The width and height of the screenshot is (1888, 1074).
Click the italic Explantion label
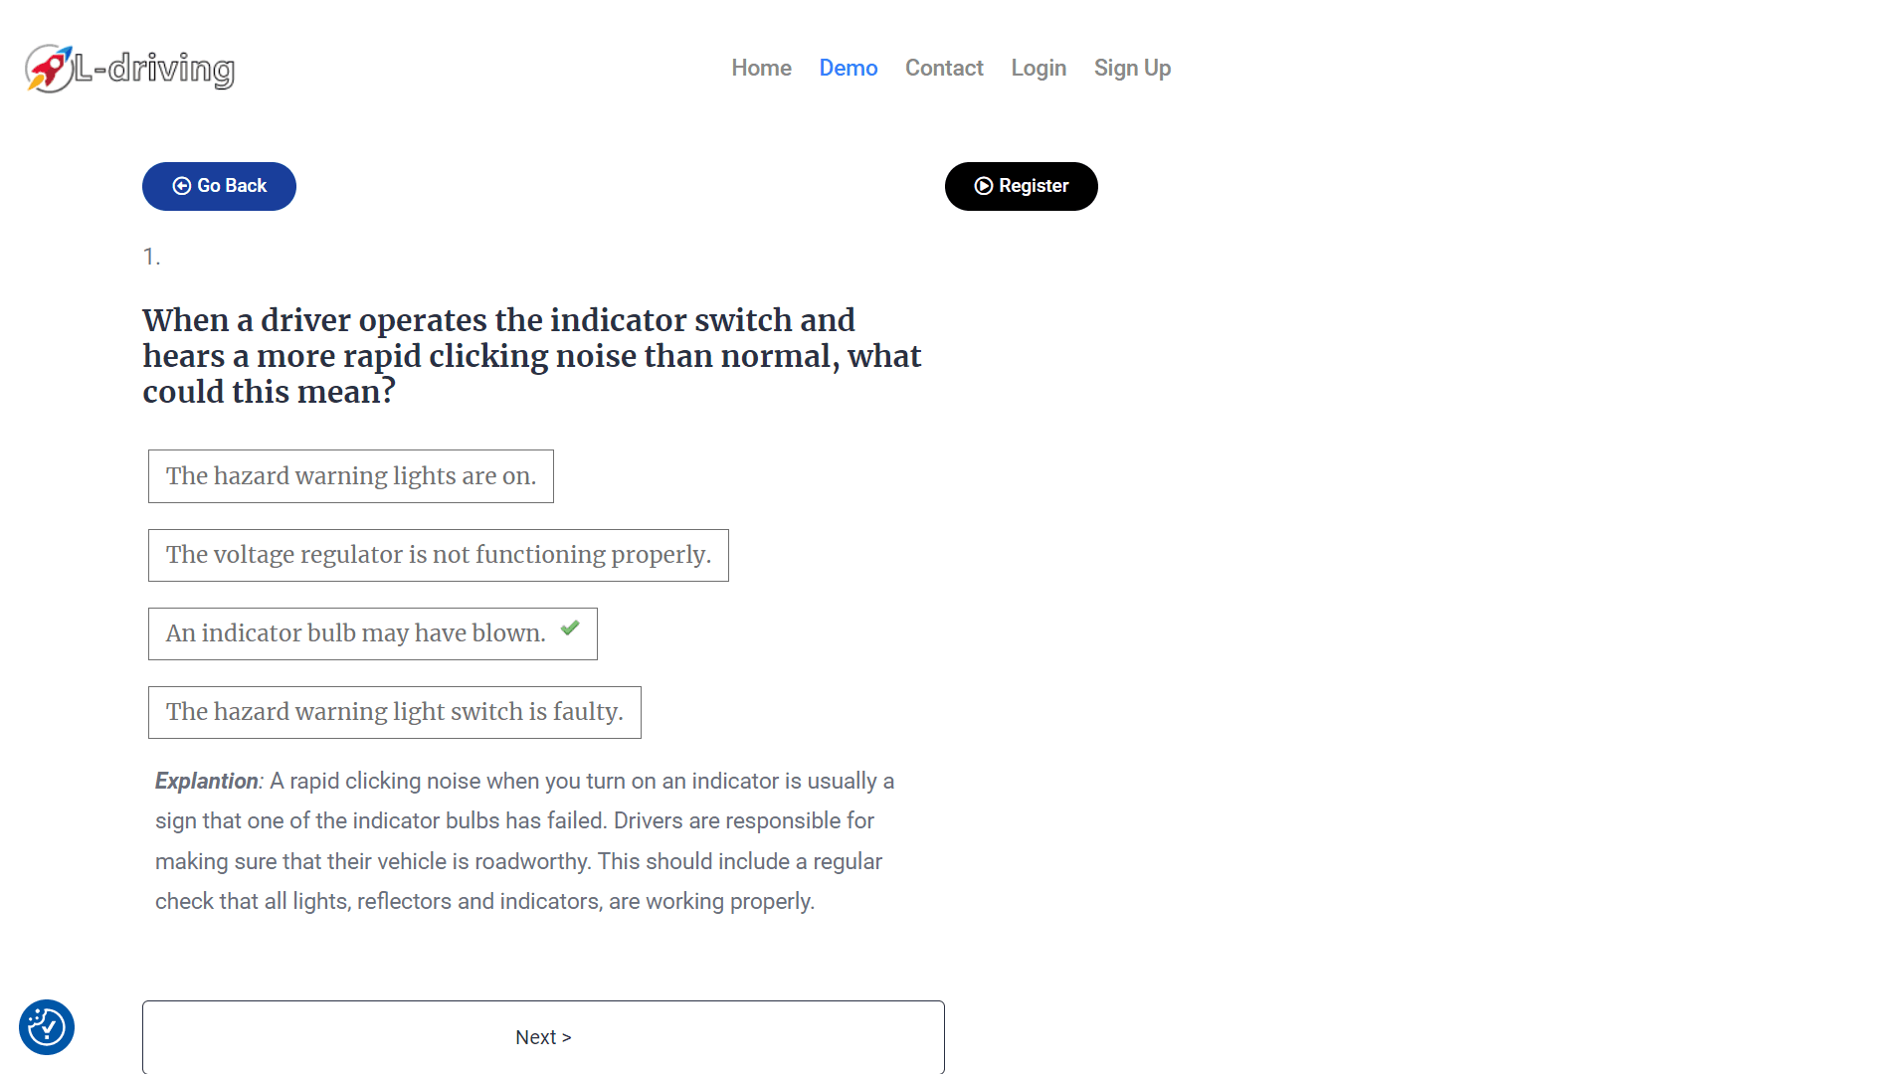[x=206, y=781]
